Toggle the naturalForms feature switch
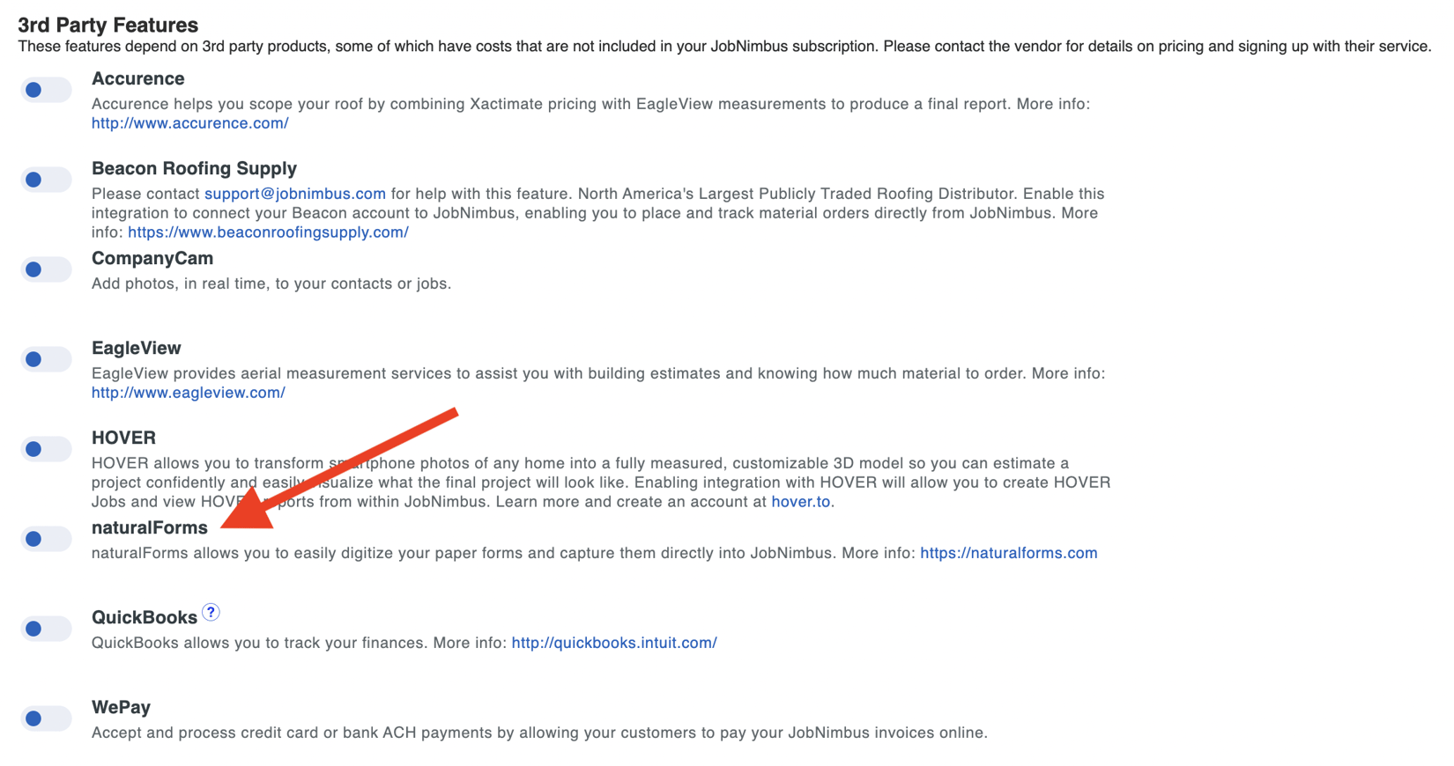Viewport: 1454px width, 766px height. pos(46,539)
